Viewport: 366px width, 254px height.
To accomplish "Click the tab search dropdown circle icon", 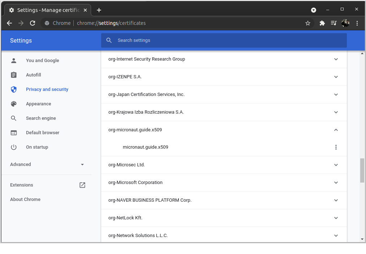I will click(x=314, y=10).
